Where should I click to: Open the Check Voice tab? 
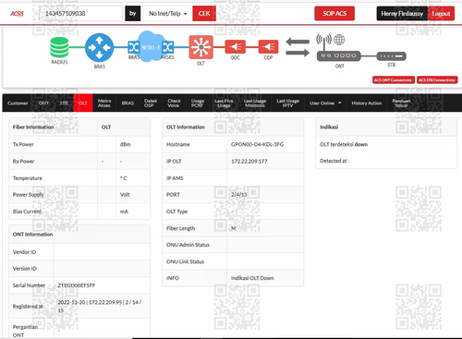click(174, 103)
